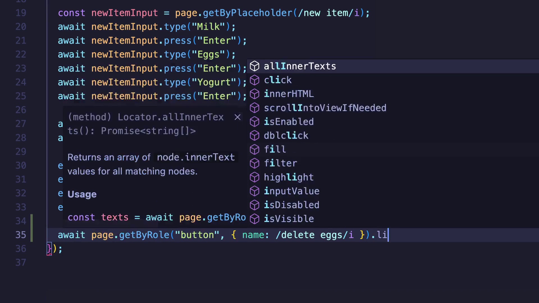Select the dblclick completion entry
Image resolution: width=539 pixels, height=303 pixels.
click(393, 136)
